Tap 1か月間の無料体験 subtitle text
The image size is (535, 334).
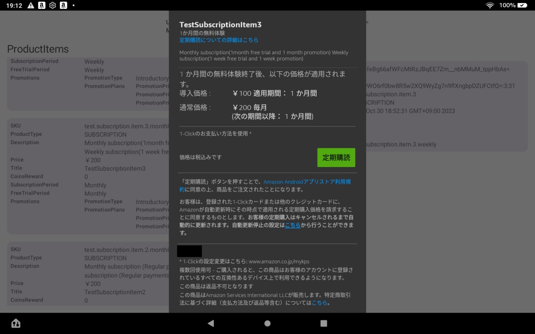pos(202,33)
